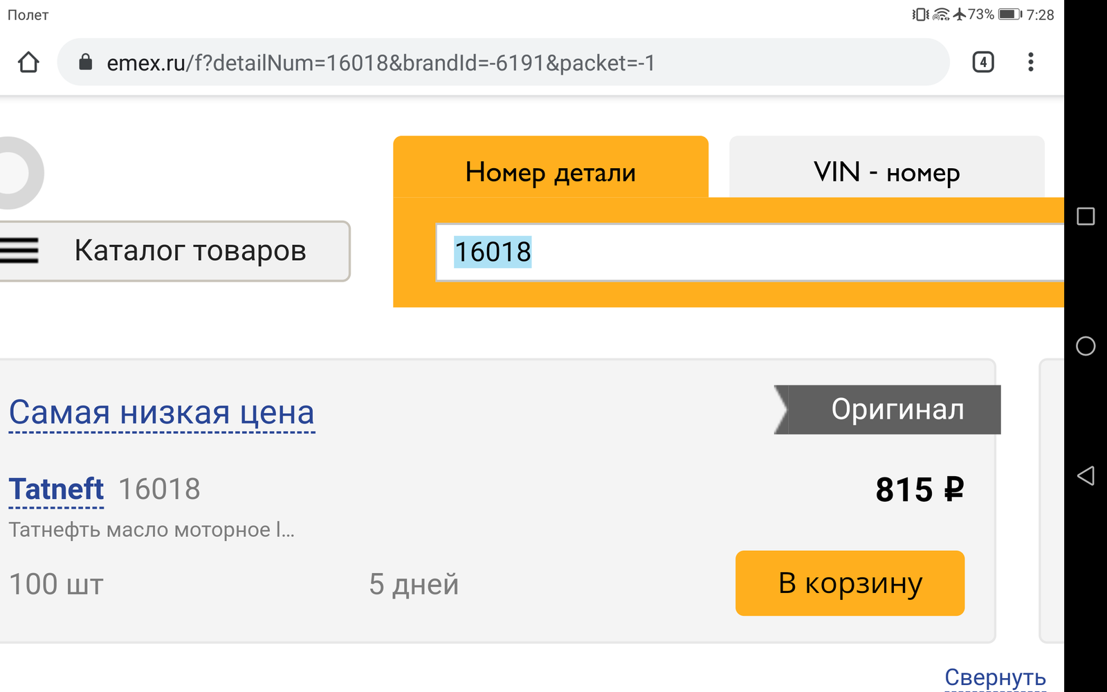Open the Каталог товаров dropdown
1107x692 pixels.
(174, 251)
